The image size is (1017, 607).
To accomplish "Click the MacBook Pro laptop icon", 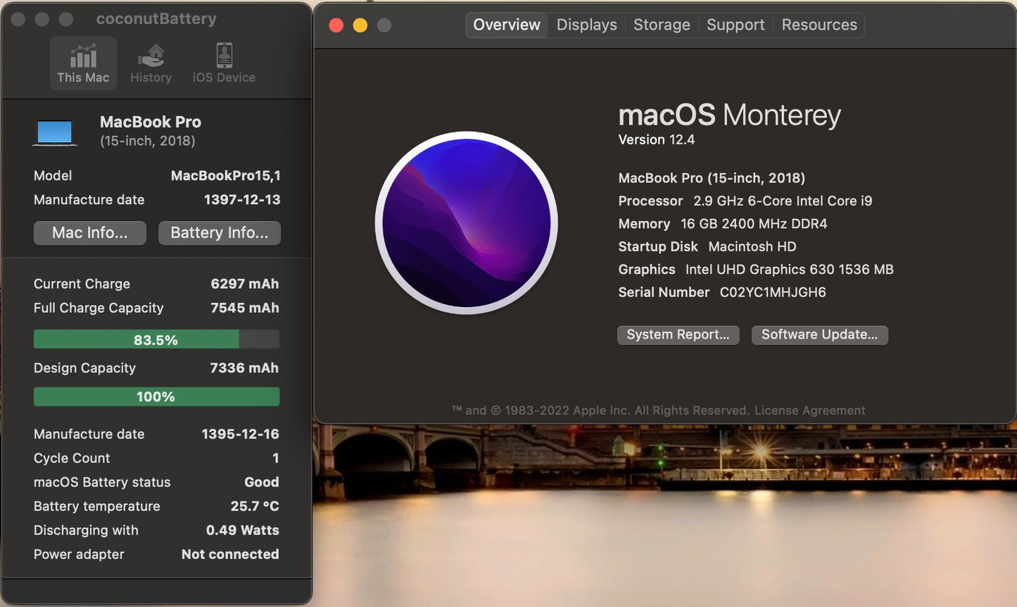I will click(x=54, y=131).
